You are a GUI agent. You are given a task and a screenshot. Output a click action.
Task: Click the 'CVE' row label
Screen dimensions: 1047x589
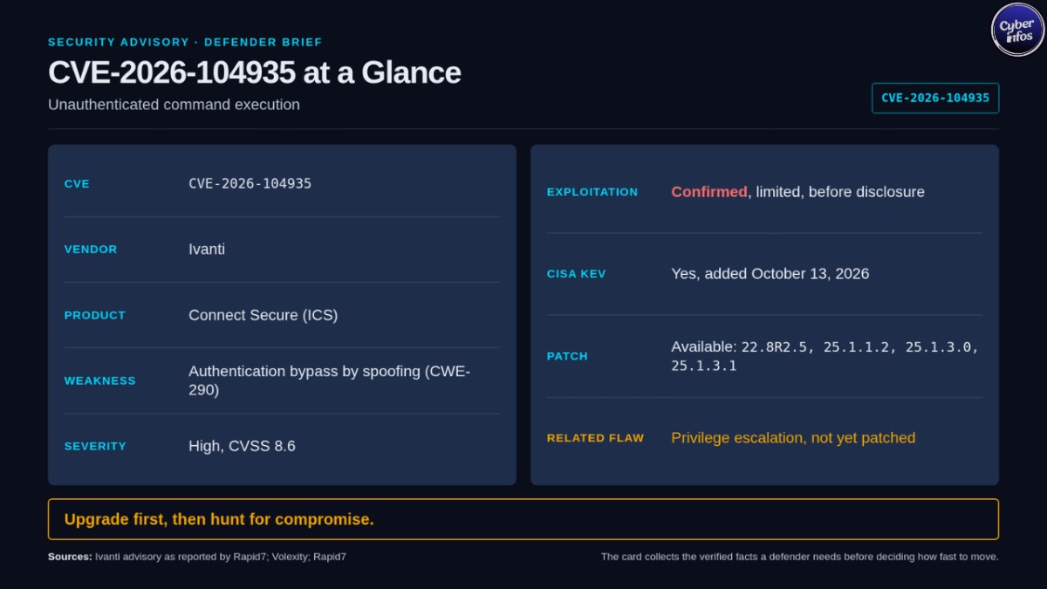click(77, 184)
